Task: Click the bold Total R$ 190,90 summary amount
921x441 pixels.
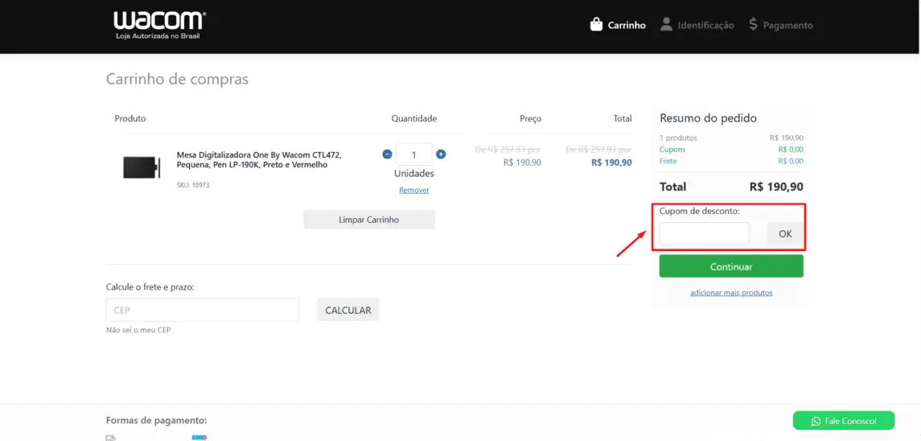Action: (776, 187)
